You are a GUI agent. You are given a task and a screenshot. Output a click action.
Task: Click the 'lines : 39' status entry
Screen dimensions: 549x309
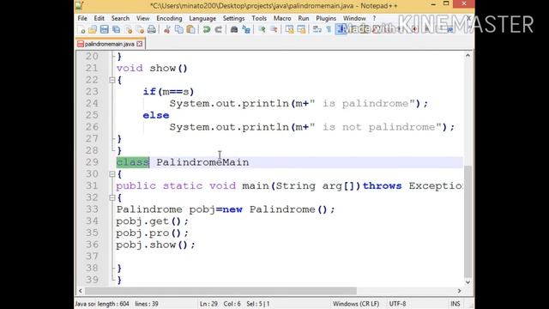click(x=147, y=304)
